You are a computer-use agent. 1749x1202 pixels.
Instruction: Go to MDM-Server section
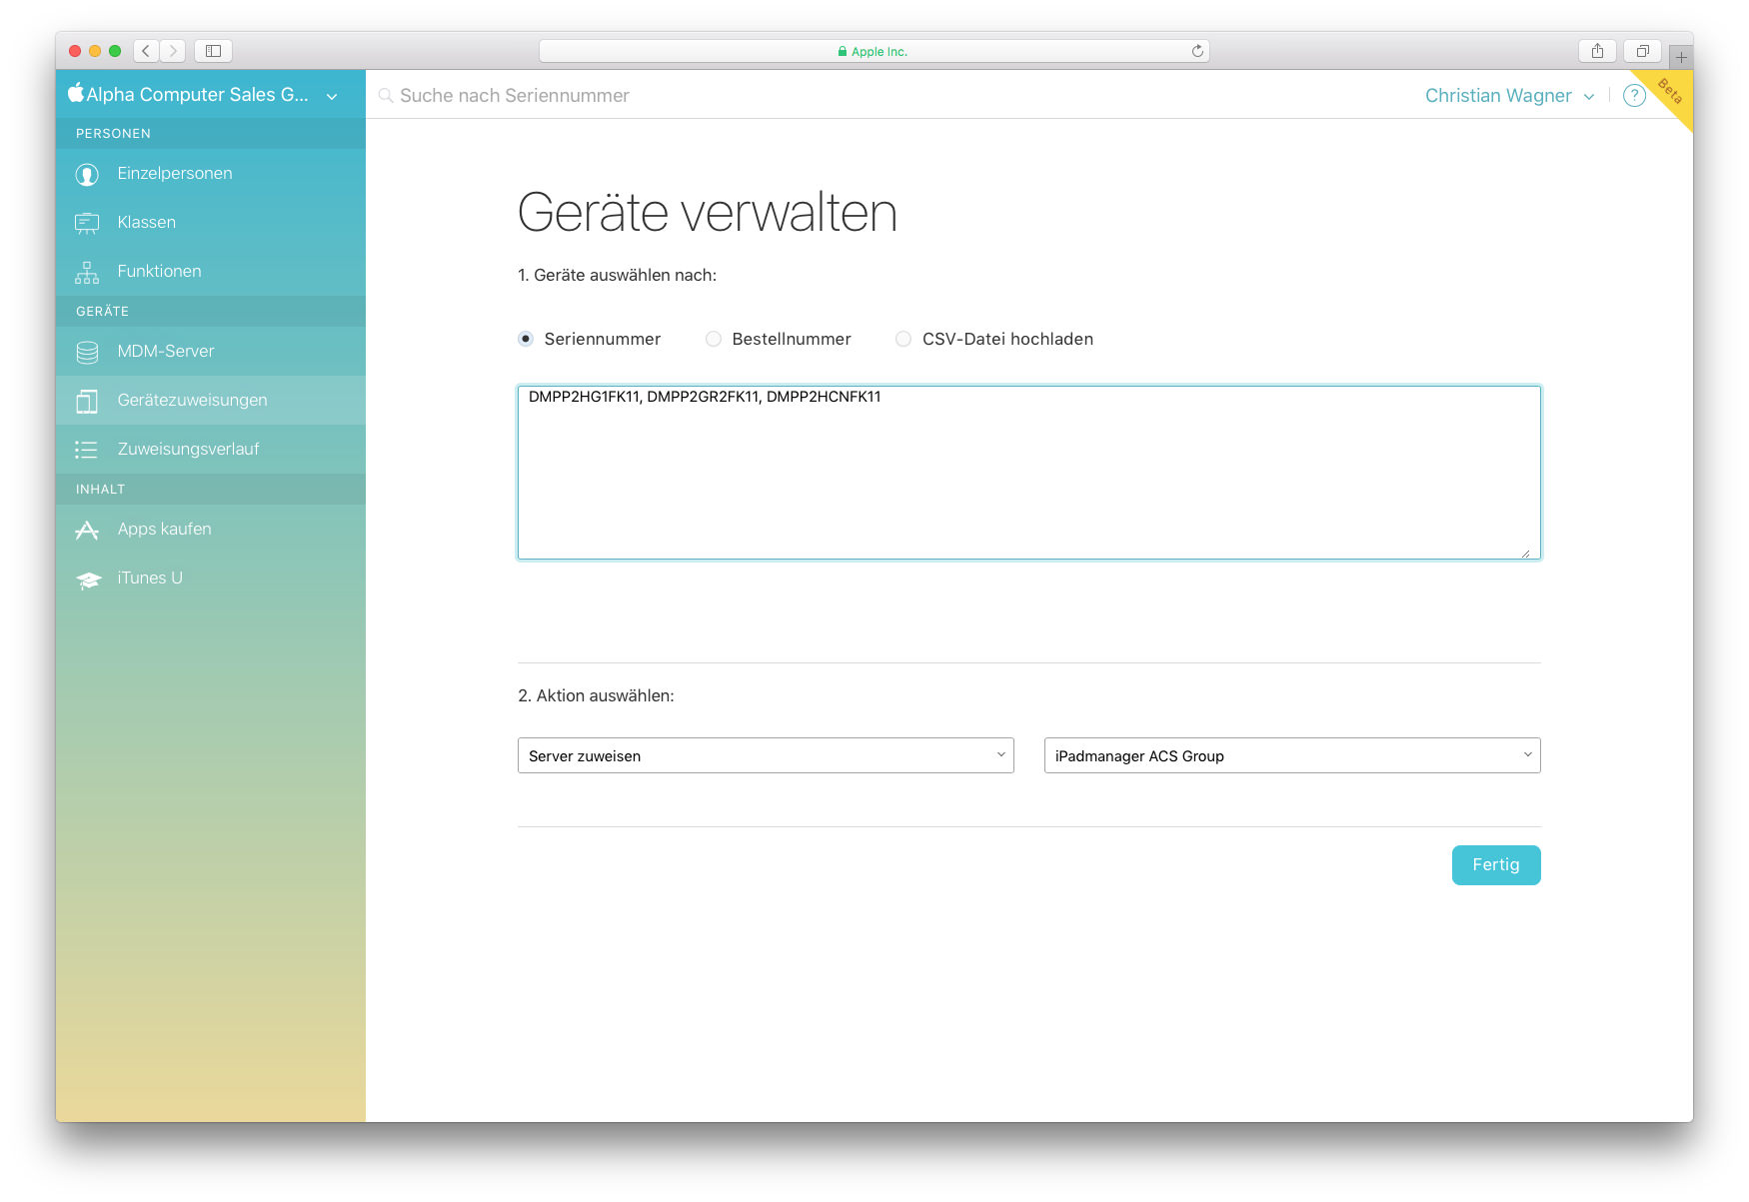coord(211,352)
